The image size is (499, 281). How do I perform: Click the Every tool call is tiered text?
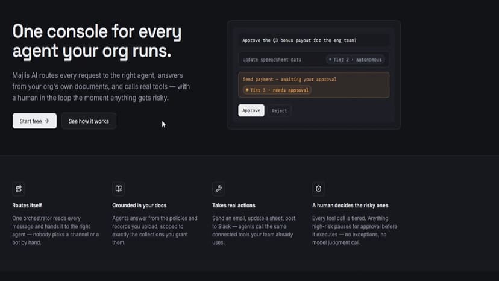point(354,230)
